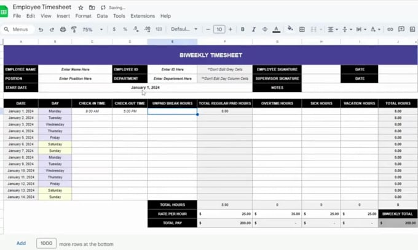Image resolution: width=418 pixels, height=250 pixels.
Task: Star the Employee Timesheet document
Action: pos(81,7)
